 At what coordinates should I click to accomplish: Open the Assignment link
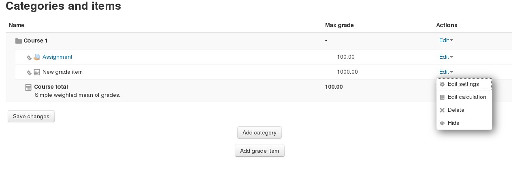click(x=57, y=57)
